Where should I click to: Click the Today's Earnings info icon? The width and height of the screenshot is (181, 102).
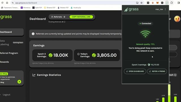click(78, 54)
